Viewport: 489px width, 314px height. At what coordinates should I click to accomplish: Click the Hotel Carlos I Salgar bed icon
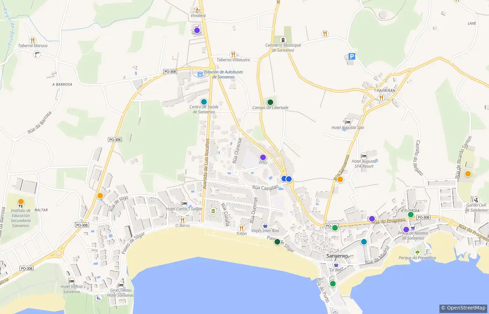point(184,203)
